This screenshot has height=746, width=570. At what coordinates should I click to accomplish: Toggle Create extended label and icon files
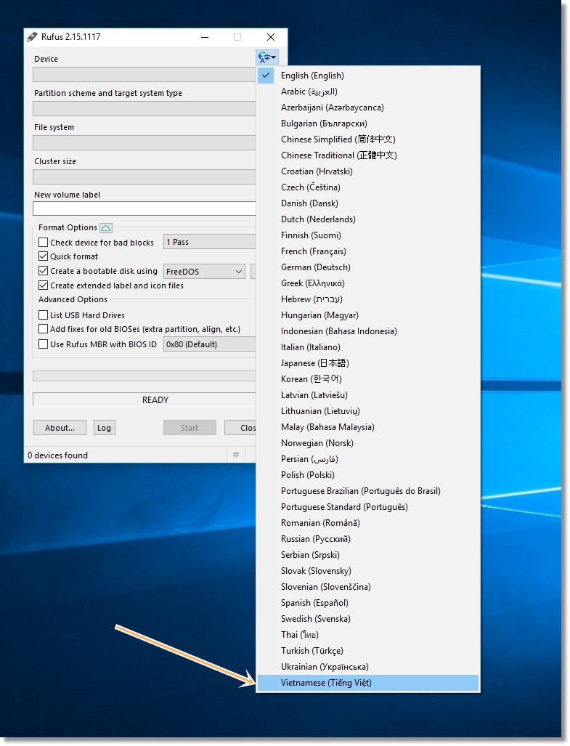click(44, 285)
